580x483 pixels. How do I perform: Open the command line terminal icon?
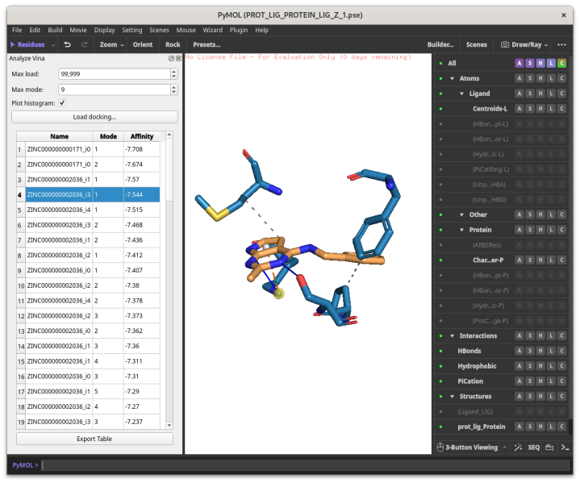[x=565, y=447]
